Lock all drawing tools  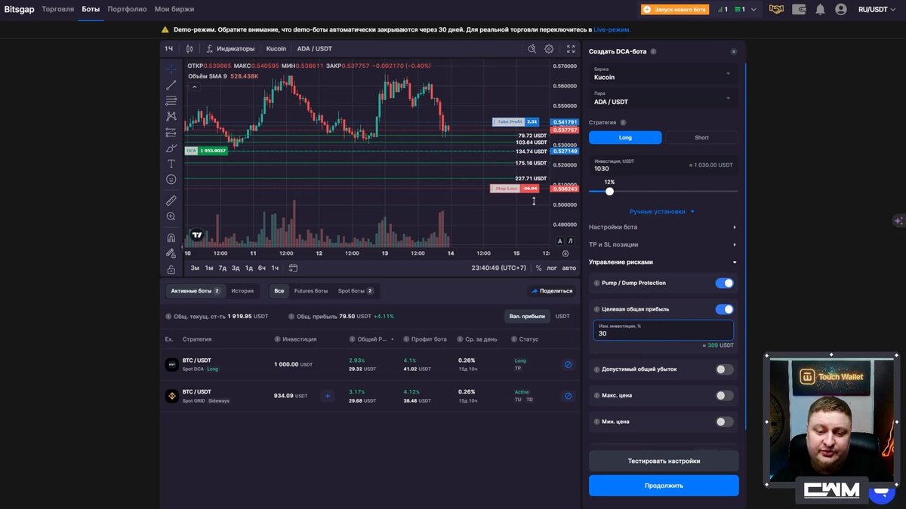pos(171,269)
